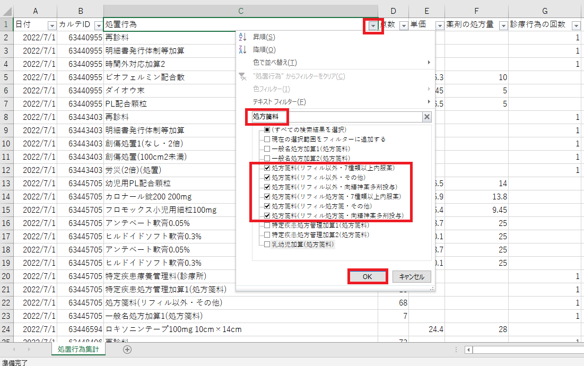Uncheck '処方箋料(リフィル処方箋・その他)'
This screenshot has width=584, height=366.
point(267,206)
